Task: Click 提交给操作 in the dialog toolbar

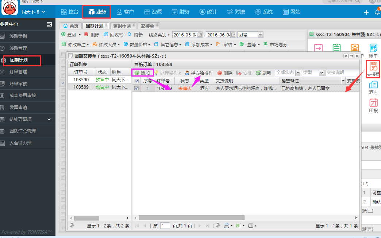Action: click(199, 73)
